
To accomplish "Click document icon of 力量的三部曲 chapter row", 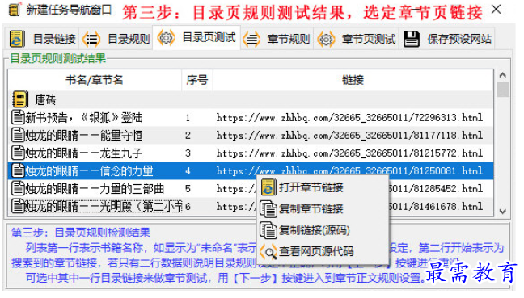I will (x=18, y=188).
